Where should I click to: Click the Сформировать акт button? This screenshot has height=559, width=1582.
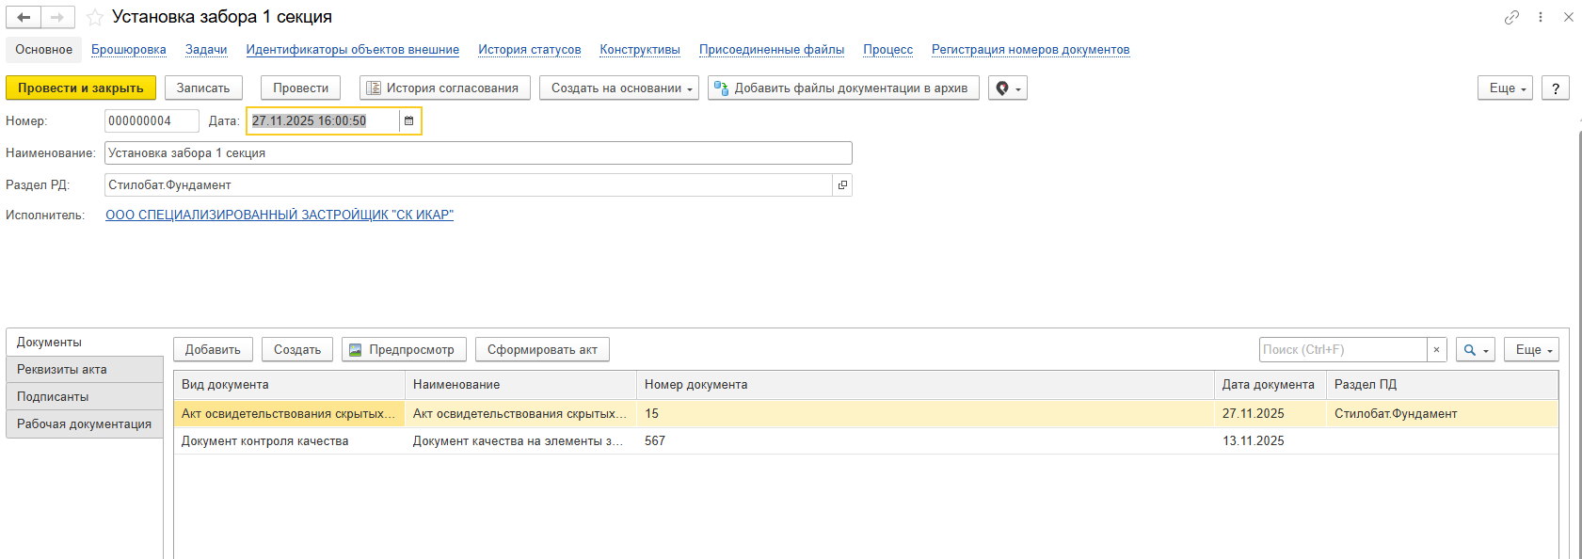(x=542, y=350)
